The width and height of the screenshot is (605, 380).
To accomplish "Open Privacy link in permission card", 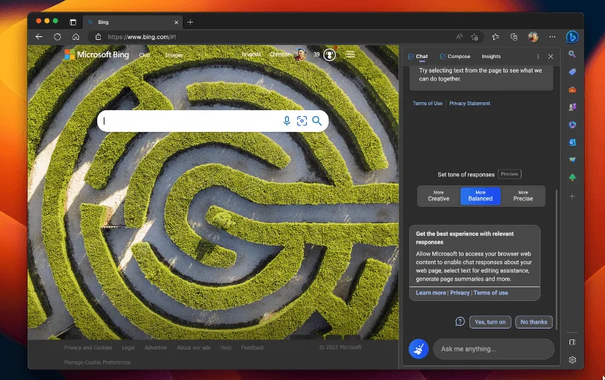I will (459, 293).
